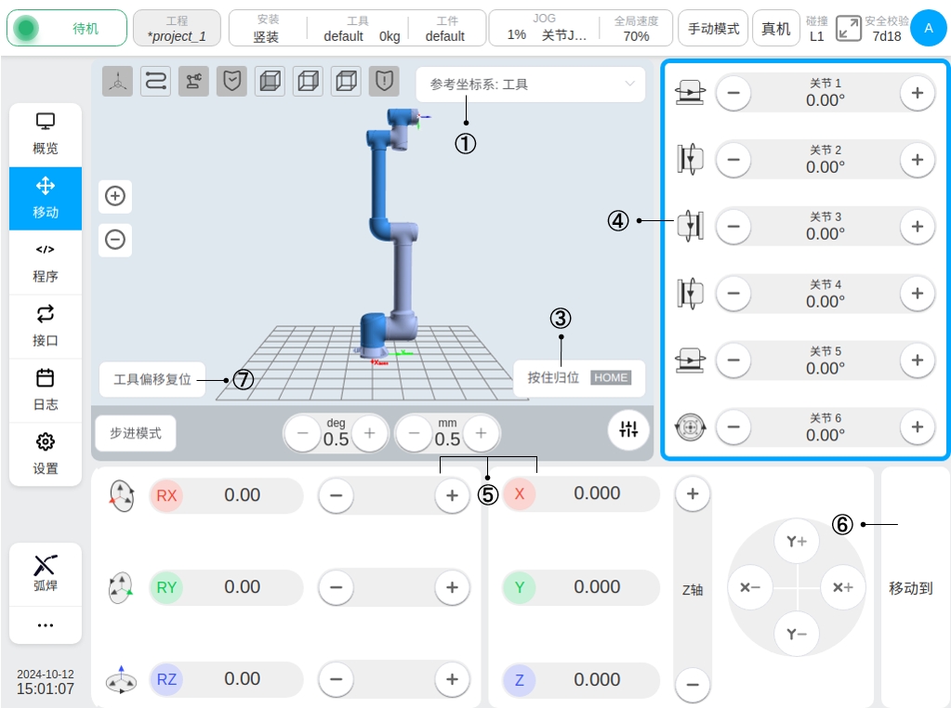This screenshot has width=951, height=708.
Task: Toggle coordinate axes display in 3D view
Action: pyautogui.click(x=117, y=82)
